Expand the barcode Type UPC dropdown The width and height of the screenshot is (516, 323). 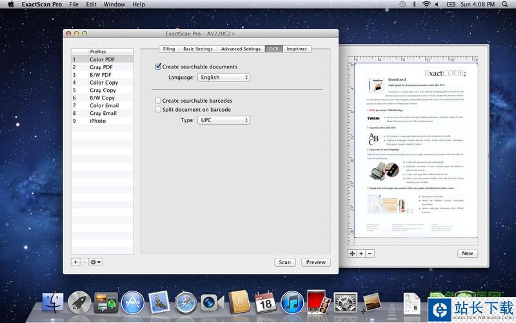click(x=223, y=120)
